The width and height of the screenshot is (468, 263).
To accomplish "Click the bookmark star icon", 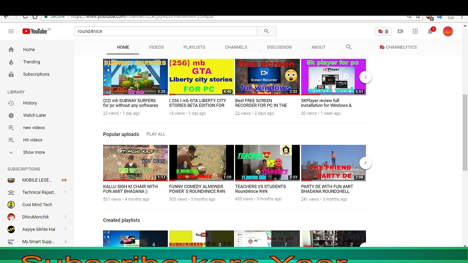I will click(418, 17).
